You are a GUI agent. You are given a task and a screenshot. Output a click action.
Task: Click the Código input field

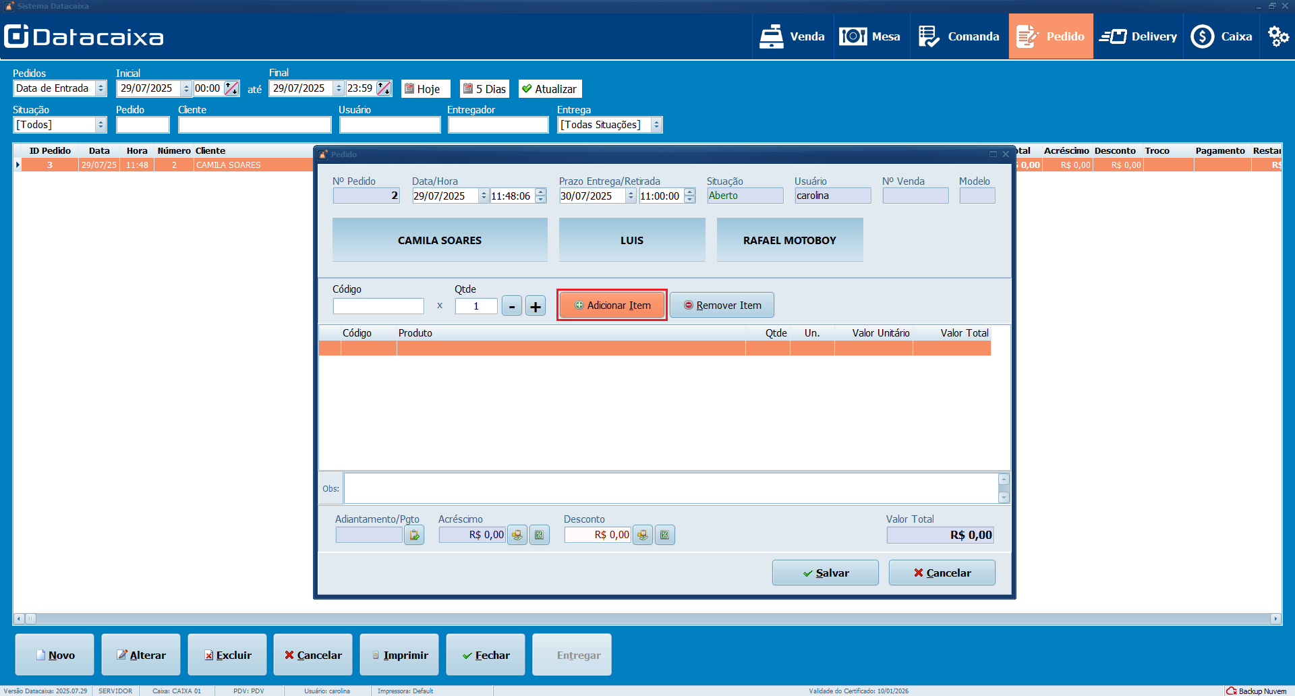pyautogui.click(x=378, y=306)
